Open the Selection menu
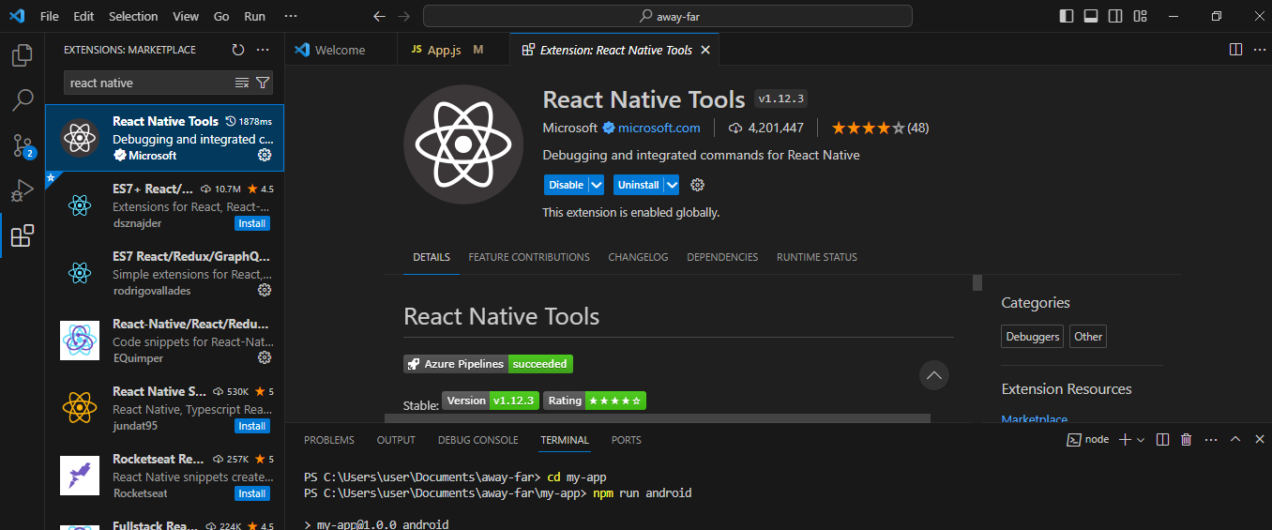 [x=133, y=17]
